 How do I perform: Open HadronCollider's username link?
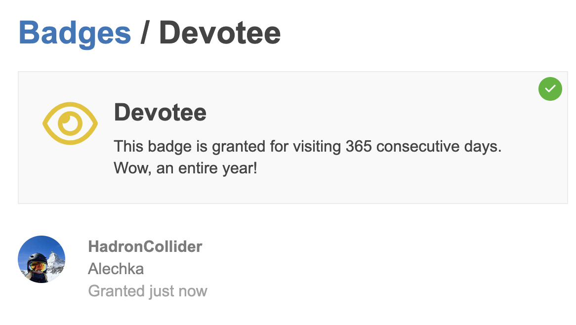click(x=145, y=246)
